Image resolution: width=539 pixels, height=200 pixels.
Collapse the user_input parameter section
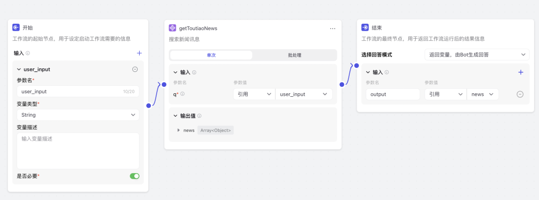(x=19, y=69)
